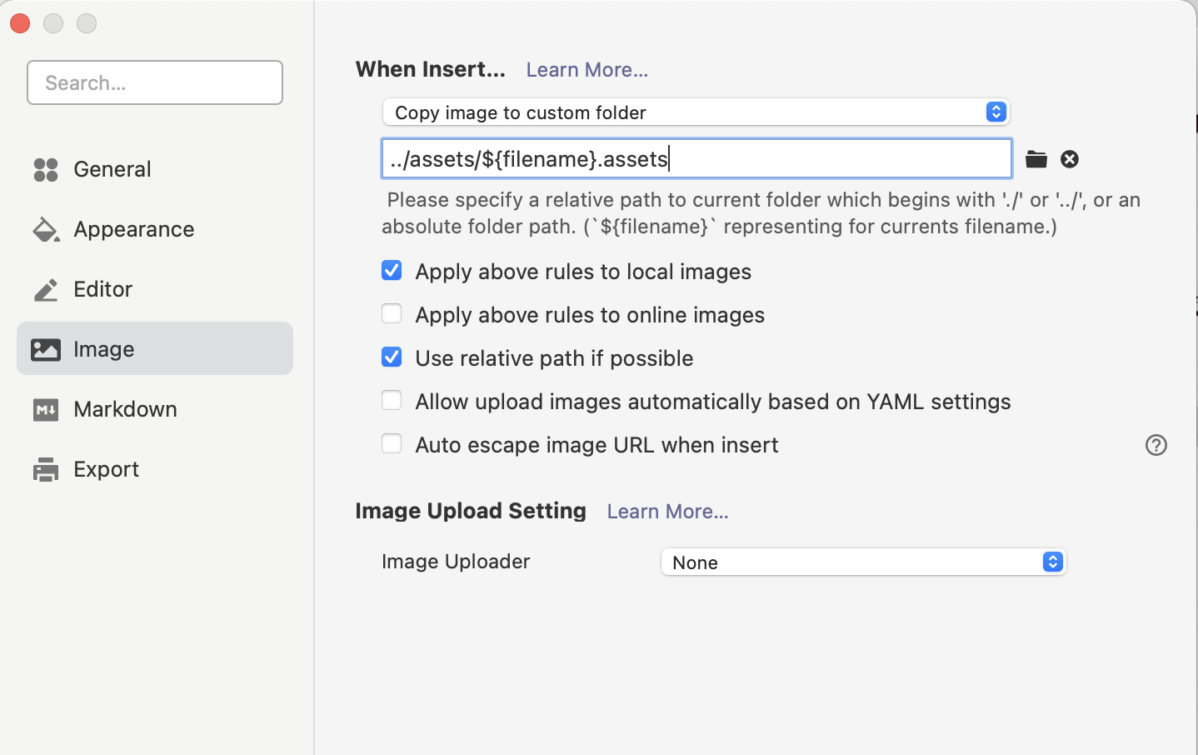Open the Copy image to custom folder dropdown
Viewport: 1198px width, 755px height.
(696, 112)
